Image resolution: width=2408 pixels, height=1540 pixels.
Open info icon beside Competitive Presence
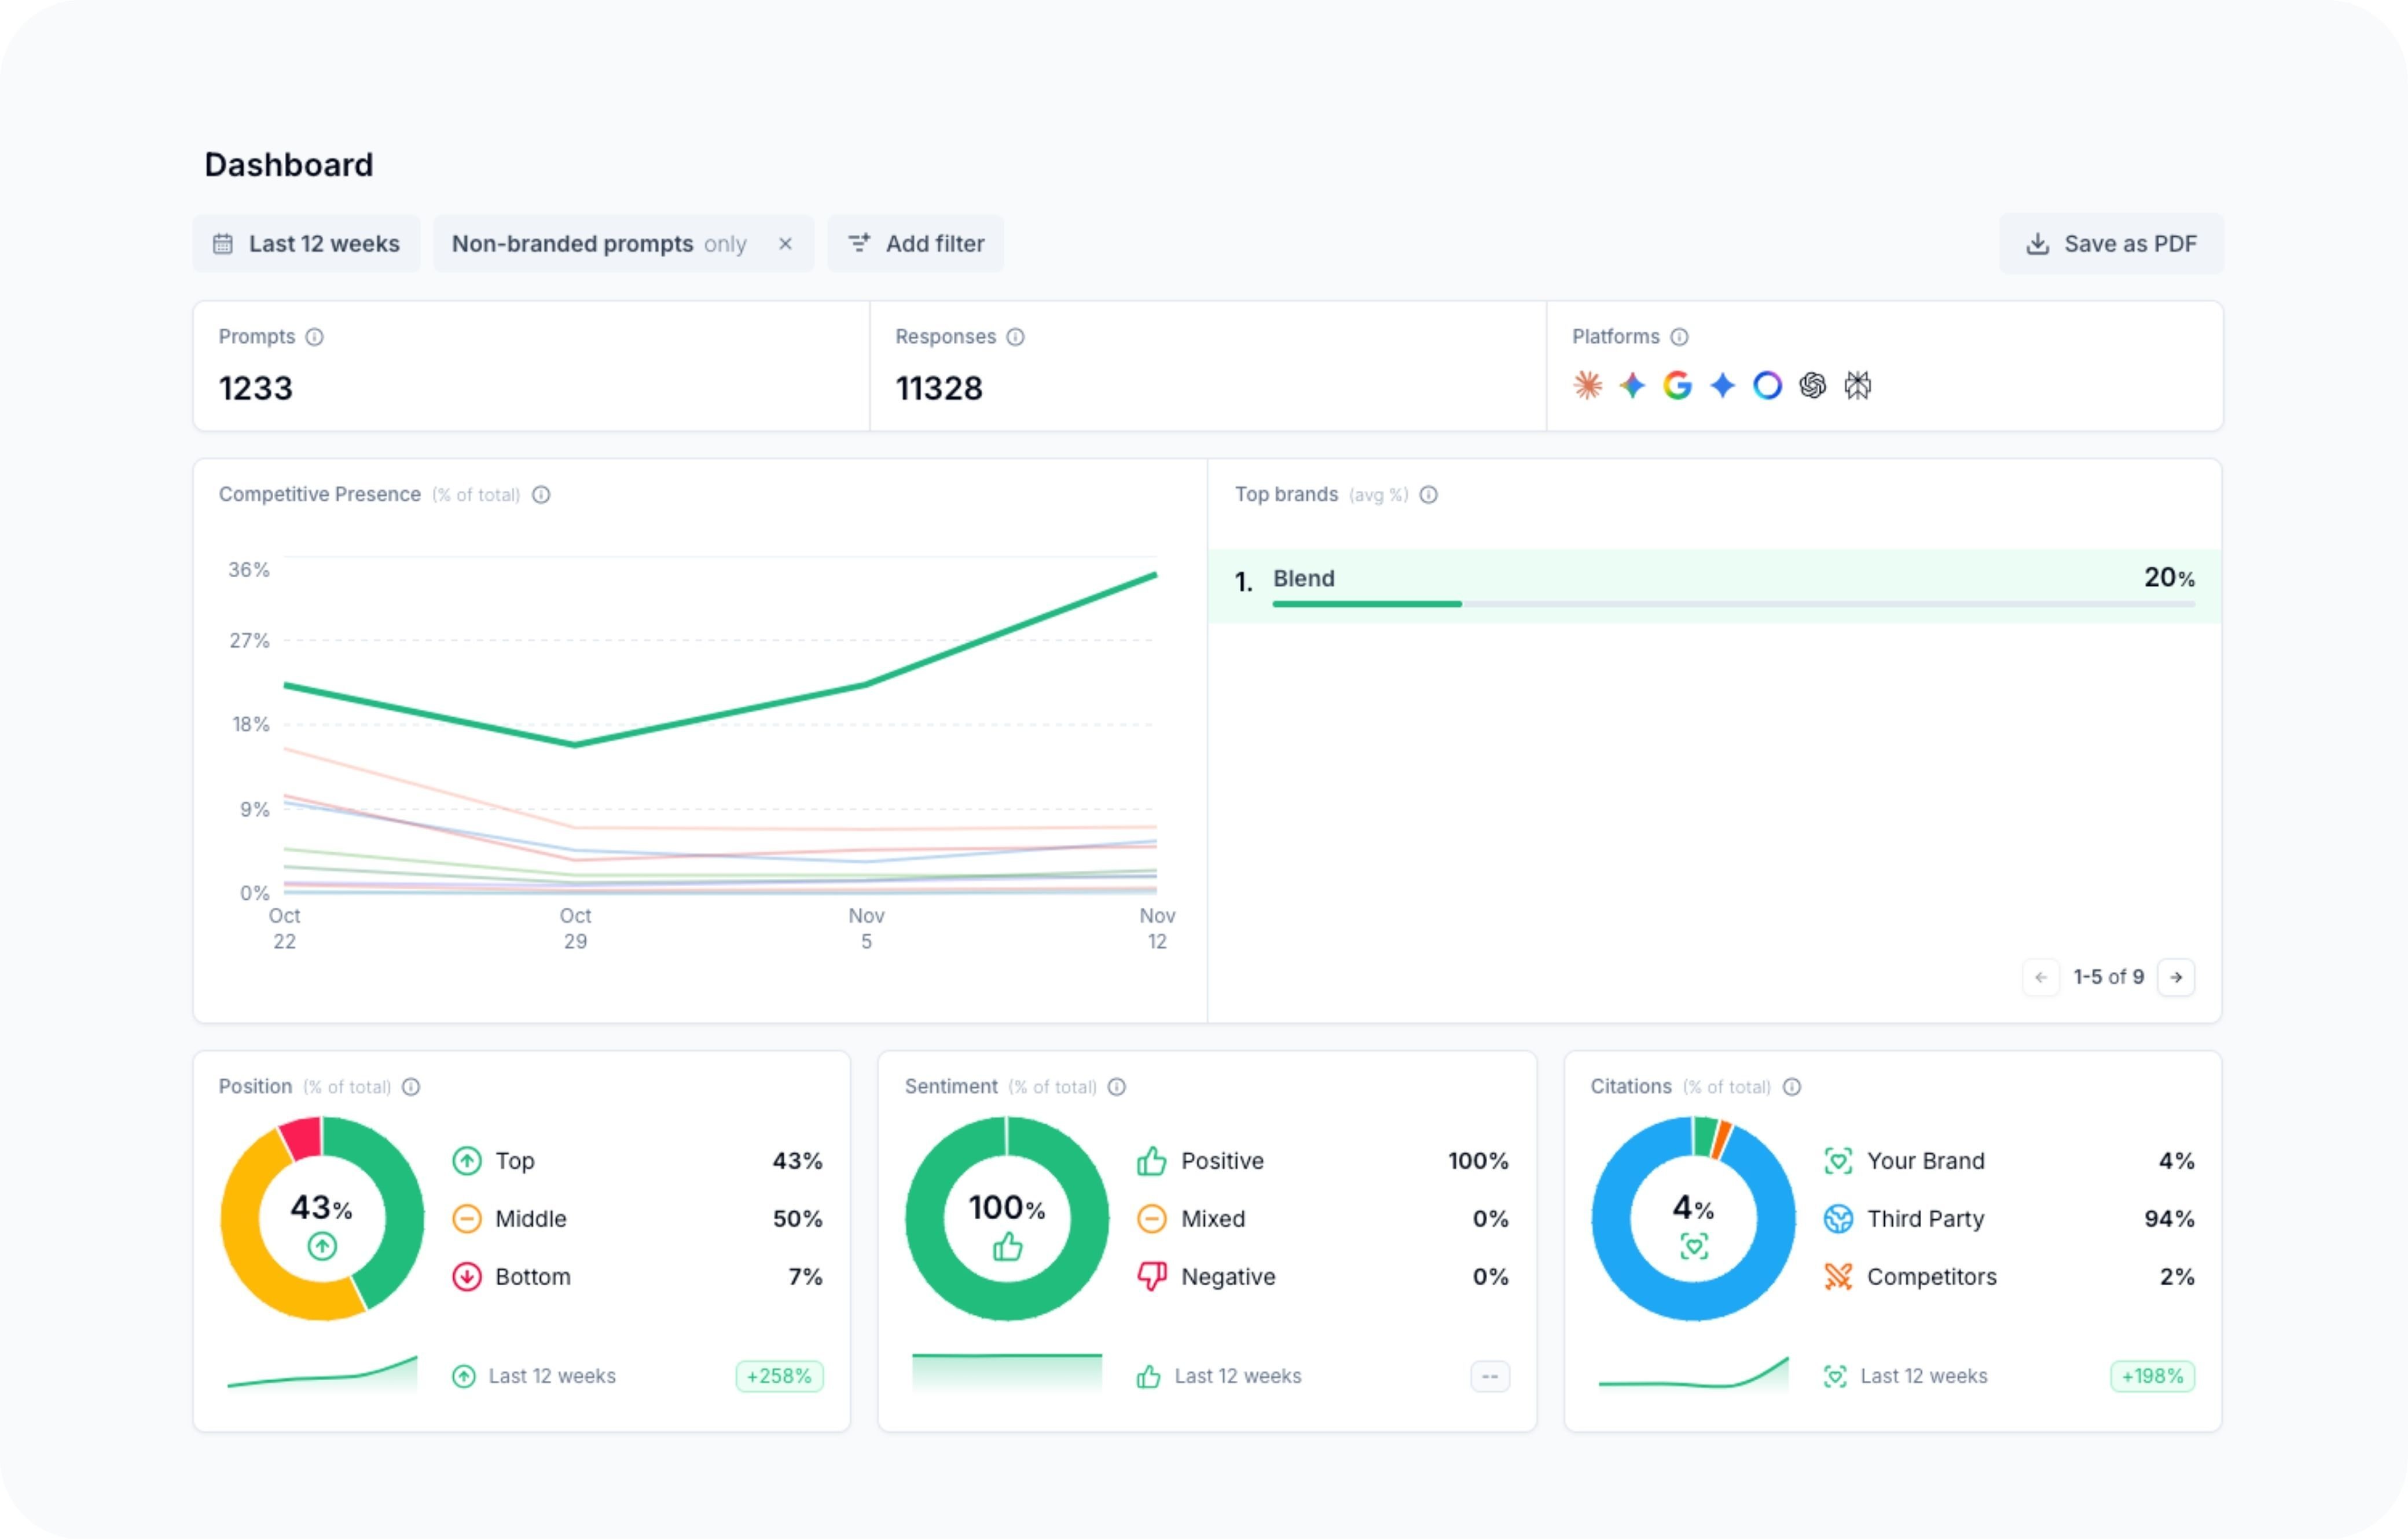(x=541, y=495)
